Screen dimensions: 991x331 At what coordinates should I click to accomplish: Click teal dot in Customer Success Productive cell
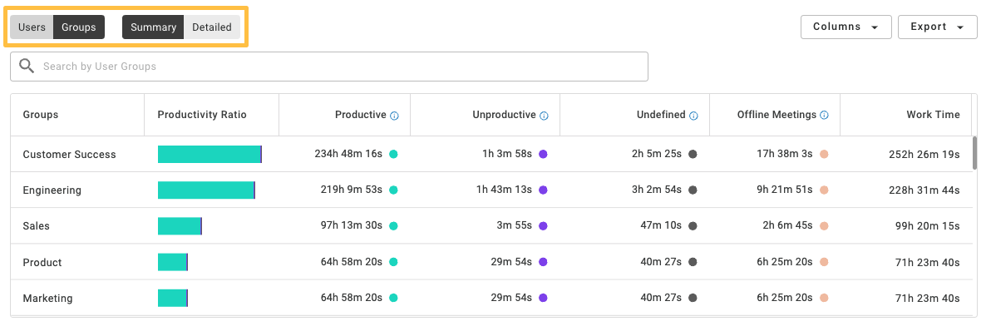[393, 154]
